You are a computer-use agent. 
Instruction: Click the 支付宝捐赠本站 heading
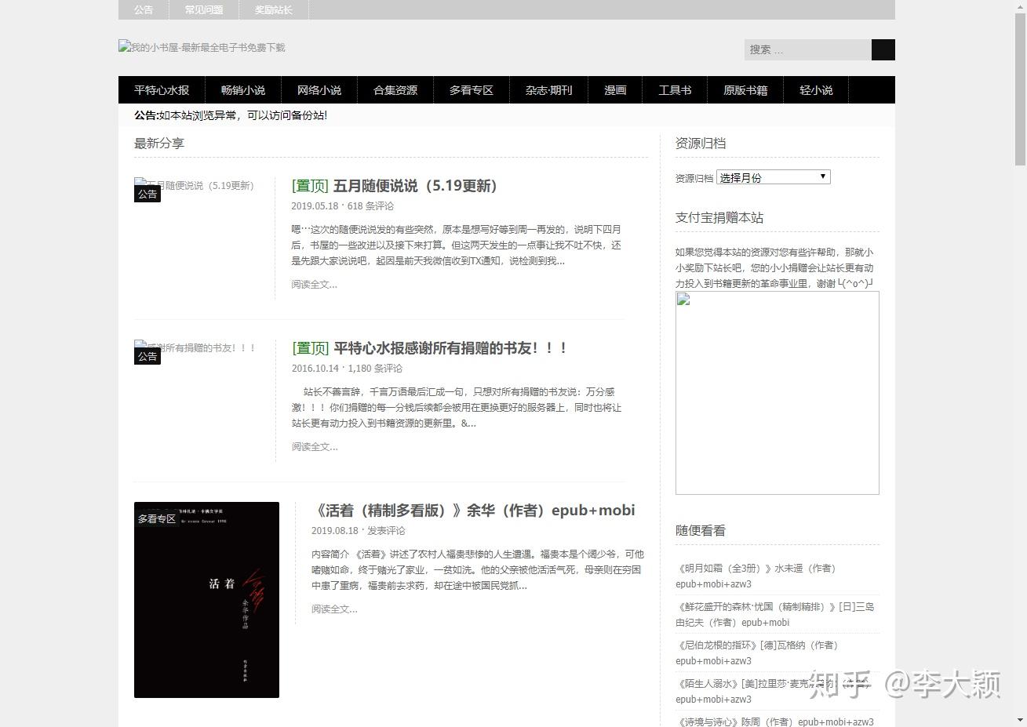pos(719,218)
